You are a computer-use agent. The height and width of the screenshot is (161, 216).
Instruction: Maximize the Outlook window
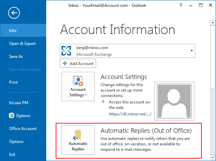pyautogui.click(x=201, y=5)
